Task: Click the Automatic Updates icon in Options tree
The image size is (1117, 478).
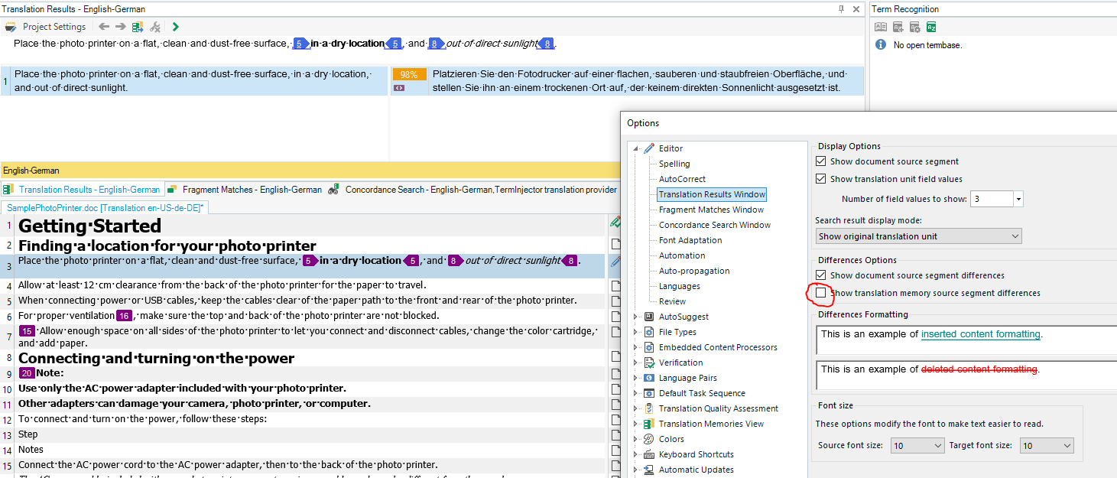Action: (x=649, y=470)
